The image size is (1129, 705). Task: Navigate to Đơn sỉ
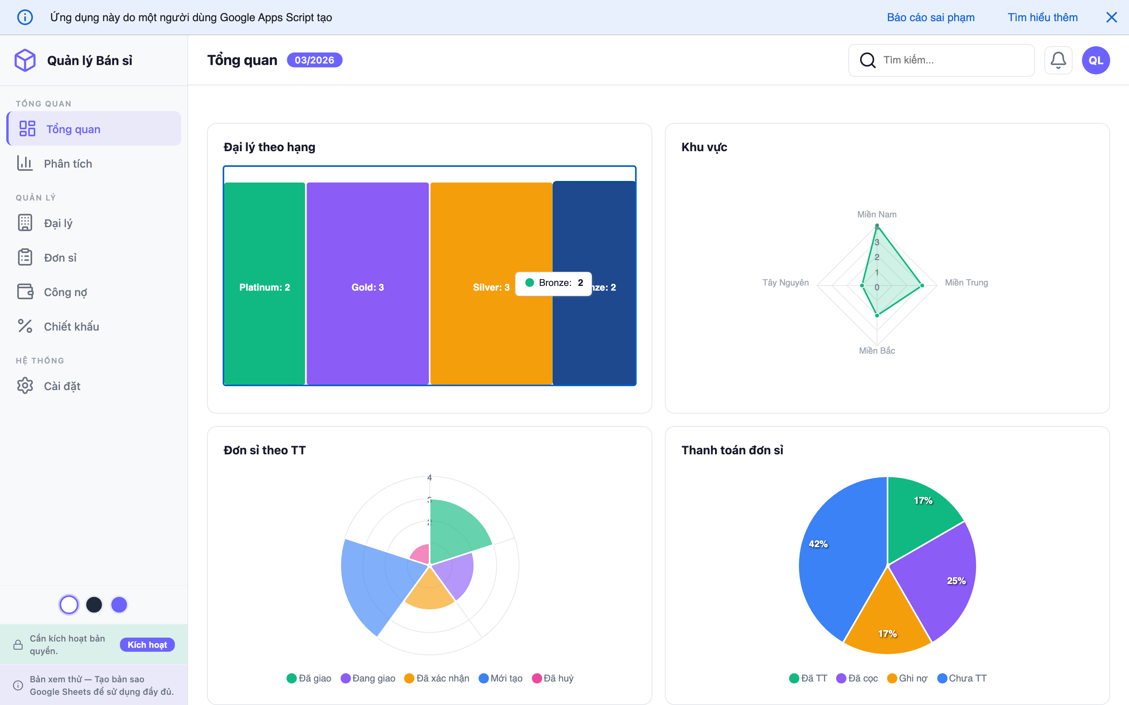60,257
